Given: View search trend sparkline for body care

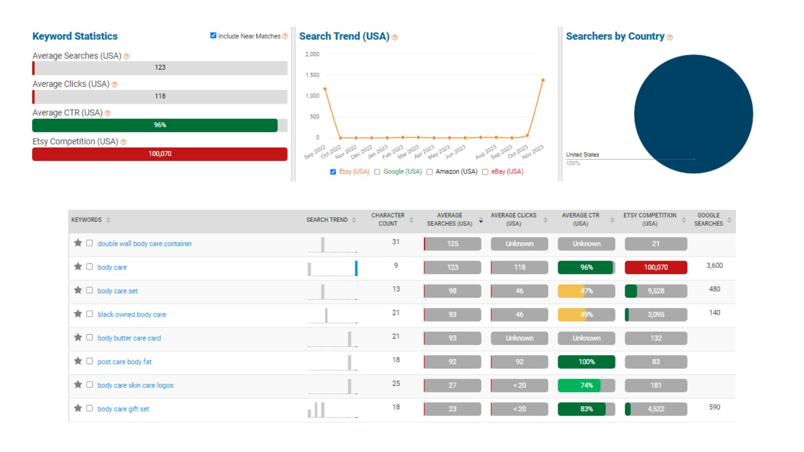Looking at the screenshot, I should pos(332,268).
